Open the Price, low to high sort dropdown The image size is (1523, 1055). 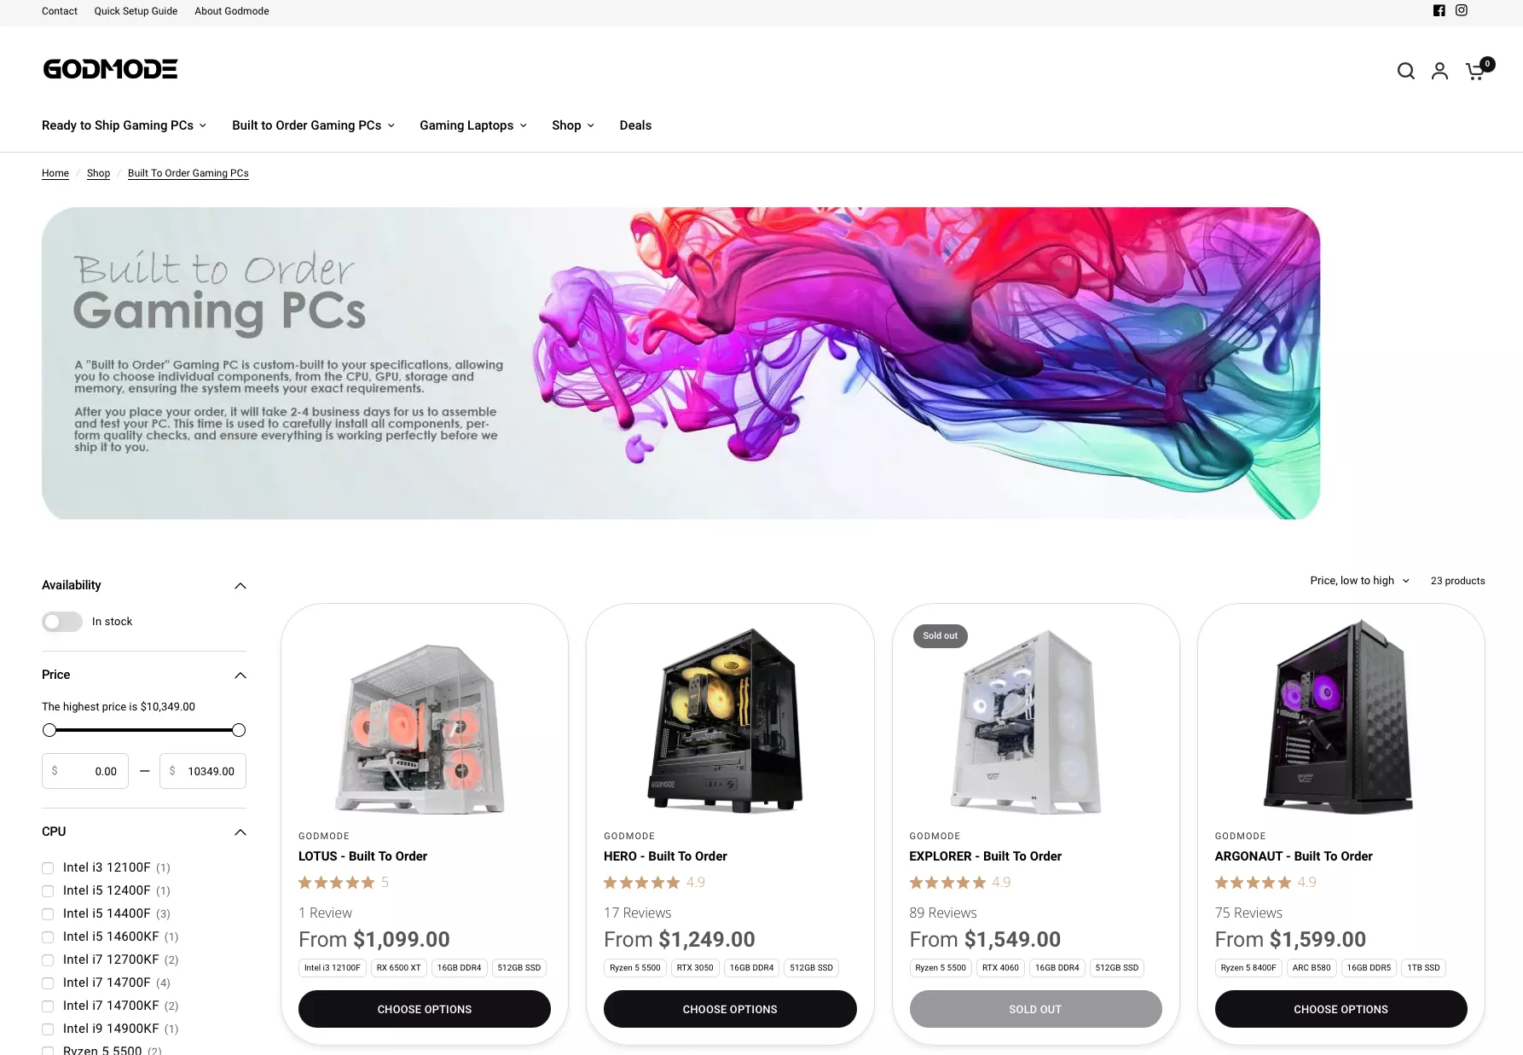coord(1359,581)
